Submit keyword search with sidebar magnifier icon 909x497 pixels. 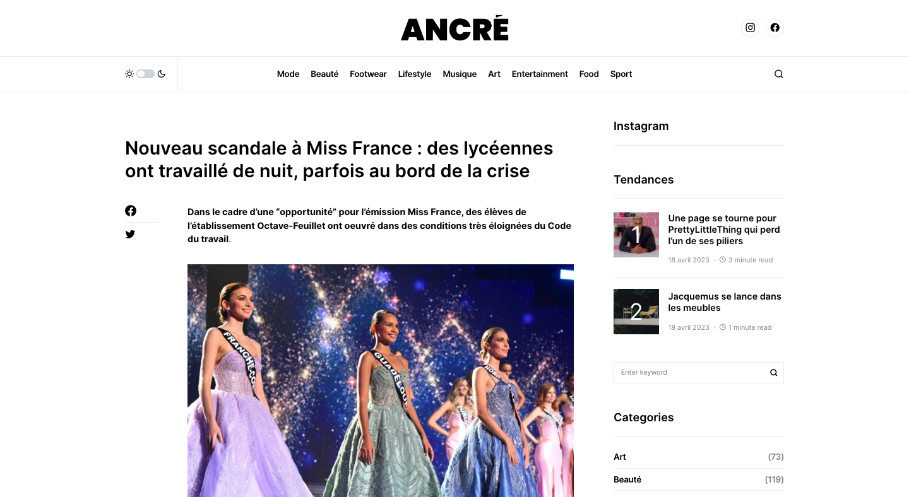point(773,373)
